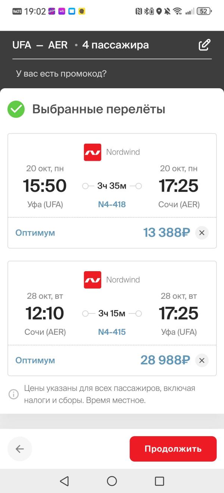Remove the Sochi to Ufa flight

point(202,360)
